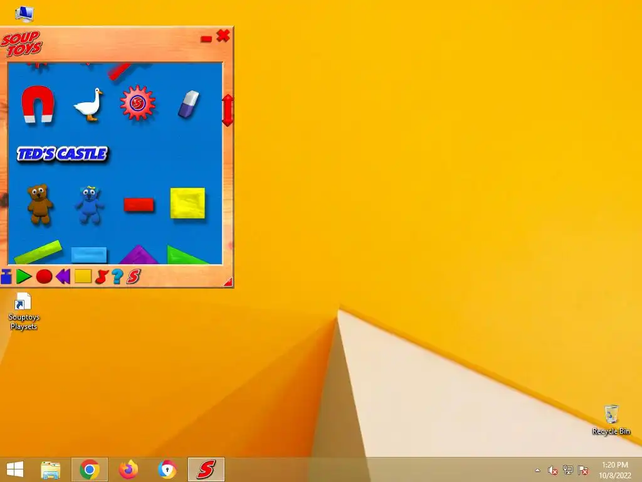Choose the light blue rectangular block
This screenshot has width=642, height=482.
pyautogui.click(x=89, y=255)
